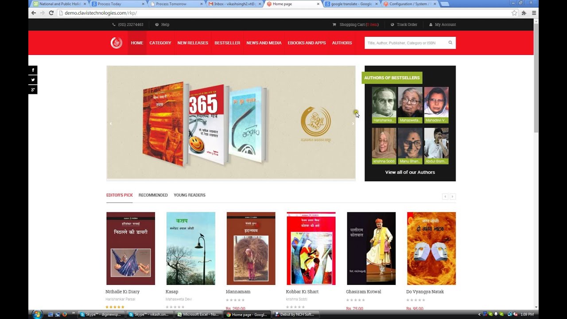Click the site logo in the red header
Screen dimensions: 567x319
(x=116, y=43)
